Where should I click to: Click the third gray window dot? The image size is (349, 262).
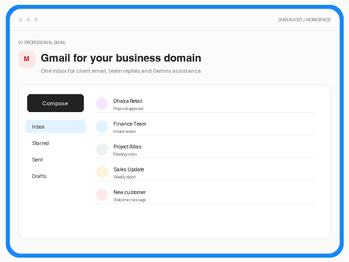pyautogui.click(x=36, y=19)
